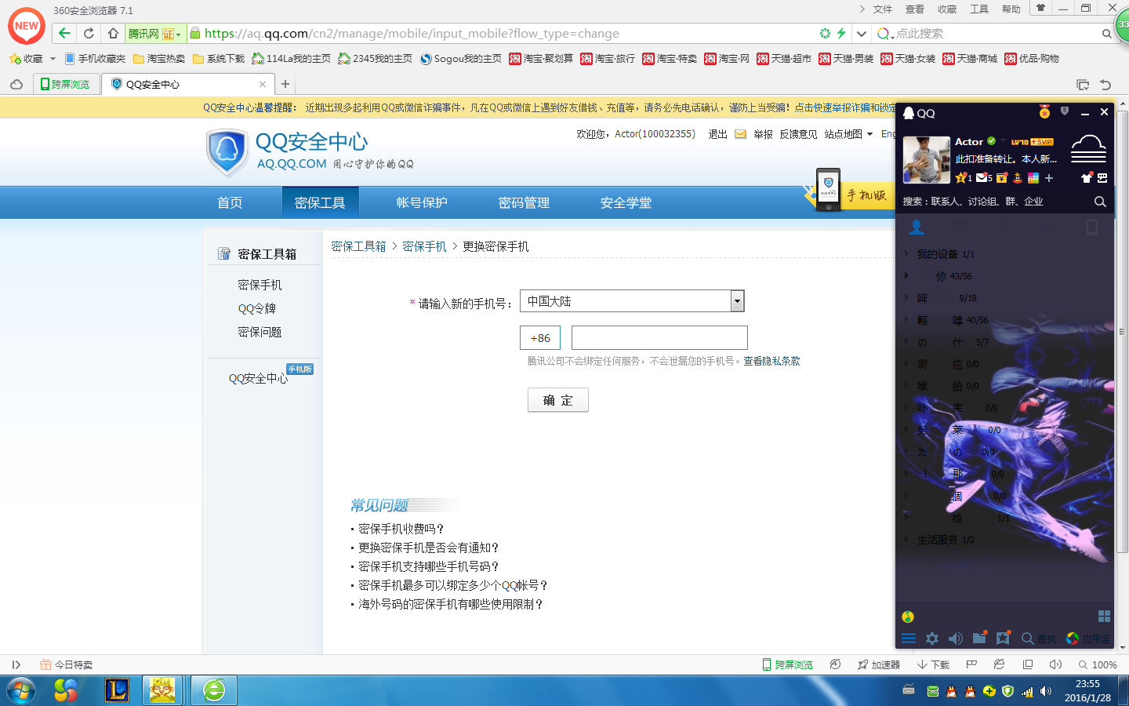
Task: Open the QQ favorites star bookmark icon
Action: point(1003,639)
